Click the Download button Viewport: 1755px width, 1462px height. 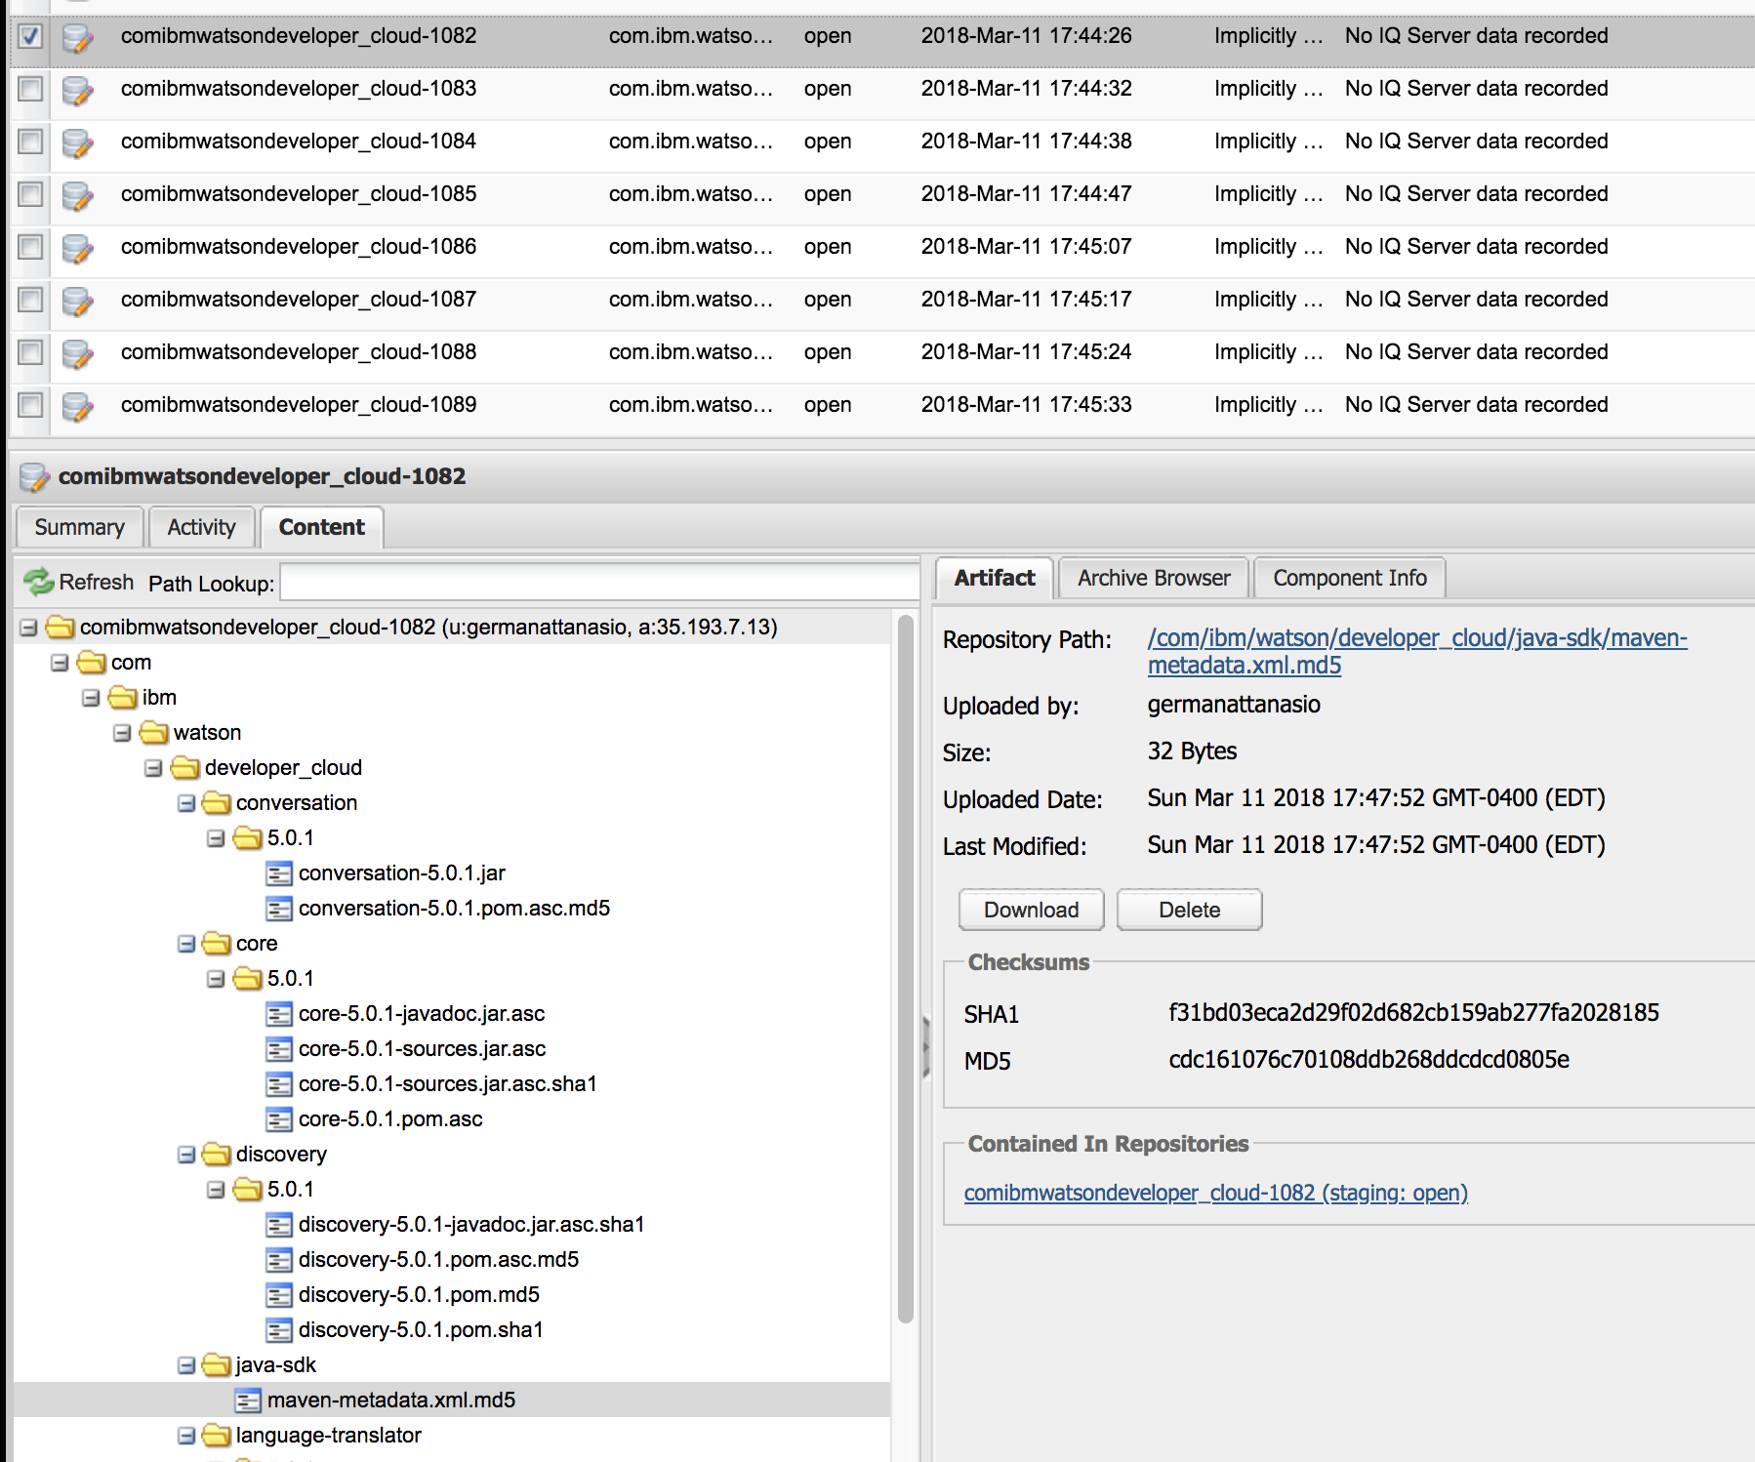(1032, 910)
